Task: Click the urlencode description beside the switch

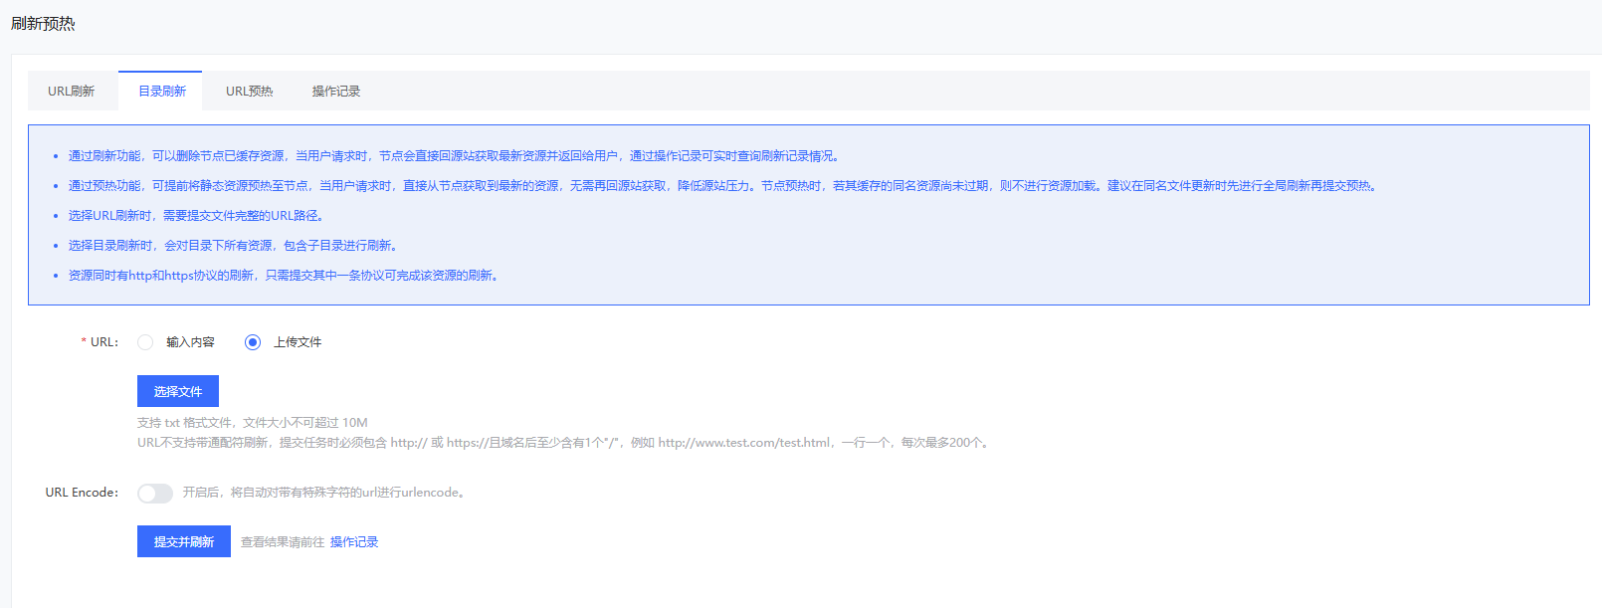Action: 323,493
